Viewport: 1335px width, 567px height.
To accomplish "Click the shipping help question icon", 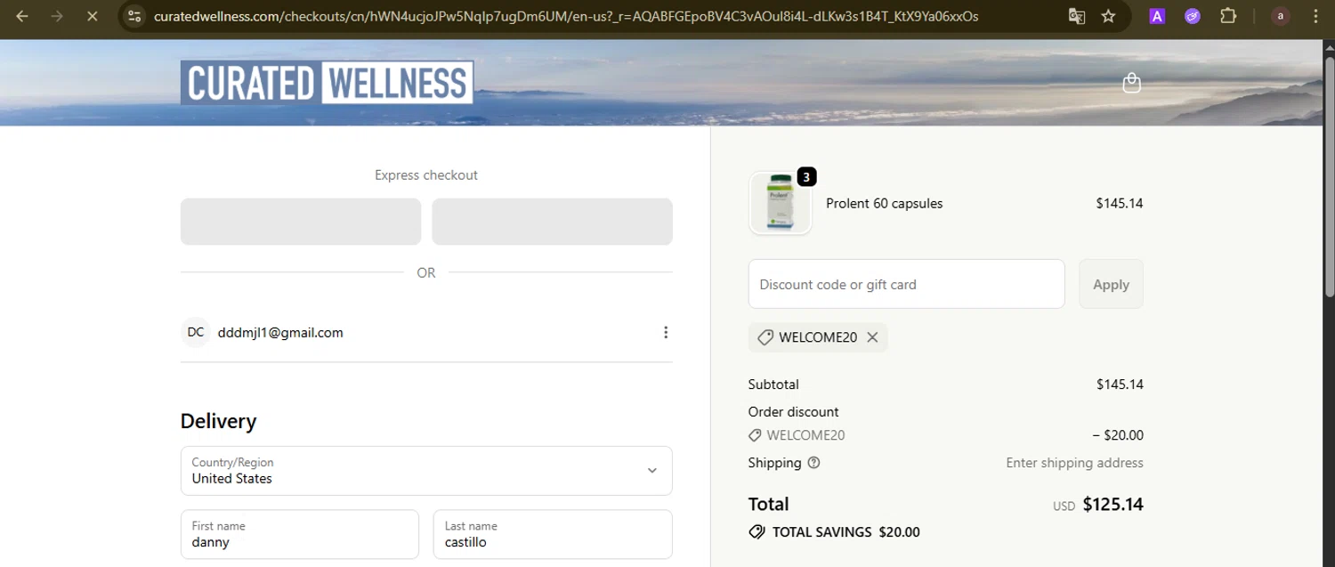I will coord(813,463).
